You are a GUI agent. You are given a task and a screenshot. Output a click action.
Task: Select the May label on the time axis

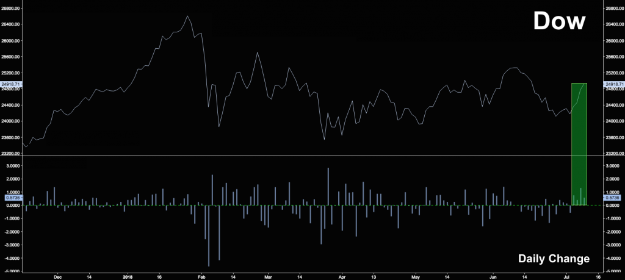(415, 275)
